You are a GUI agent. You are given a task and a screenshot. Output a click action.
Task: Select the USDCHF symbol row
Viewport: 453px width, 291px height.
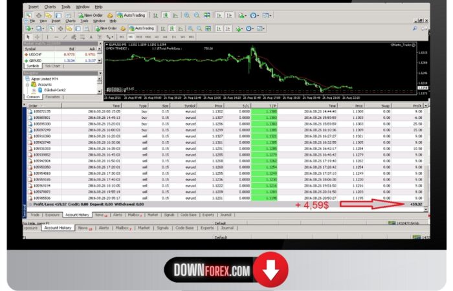[31, 54]
